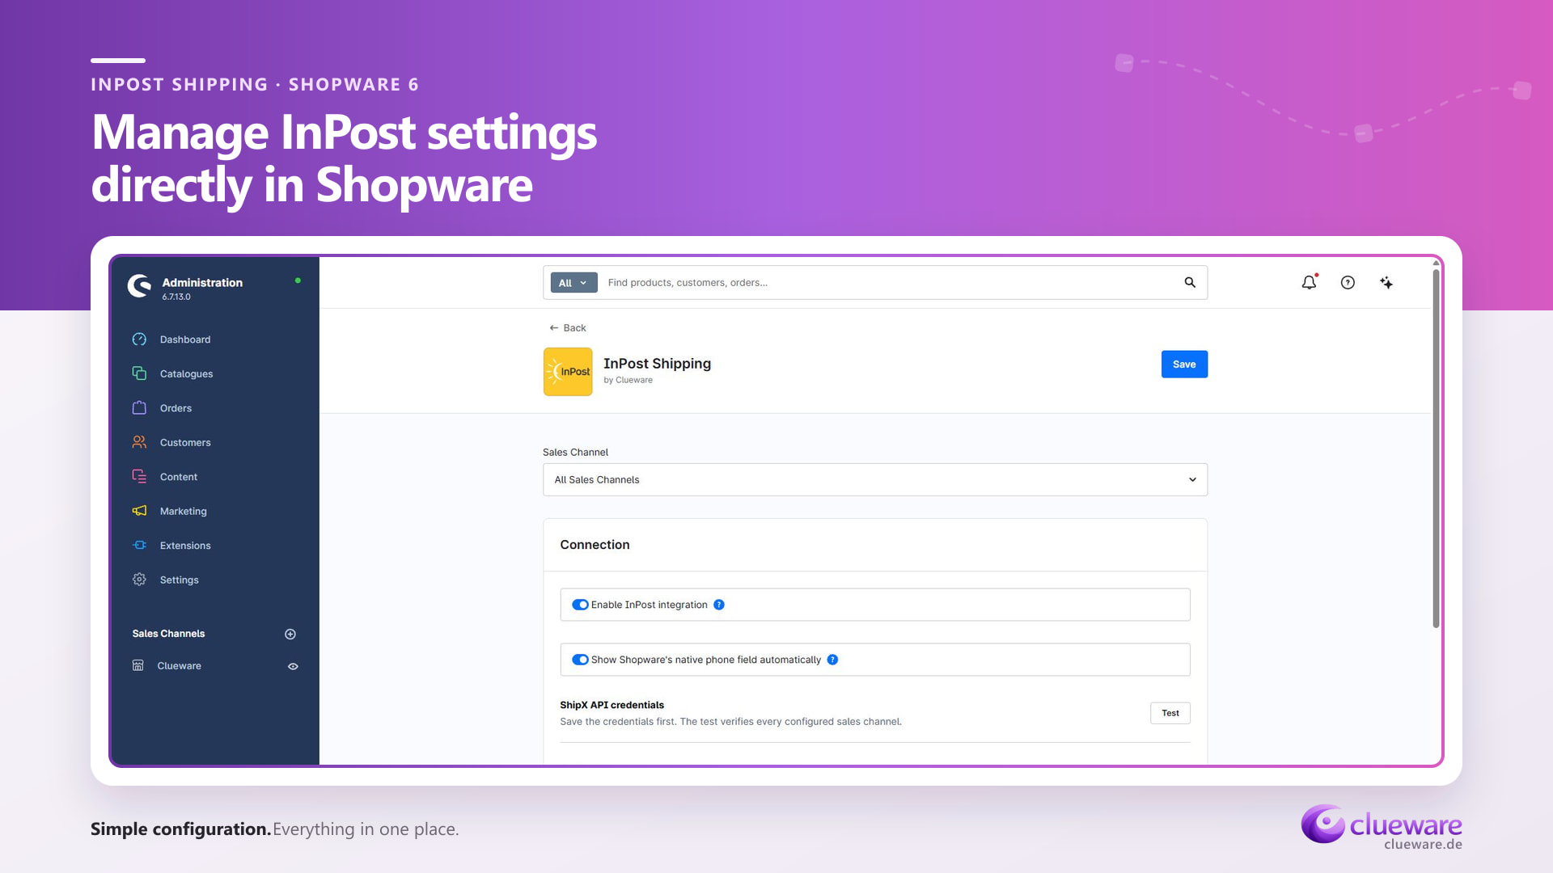Click the Shopware logo icon
1553x873 pixels.
pos(139,286)
